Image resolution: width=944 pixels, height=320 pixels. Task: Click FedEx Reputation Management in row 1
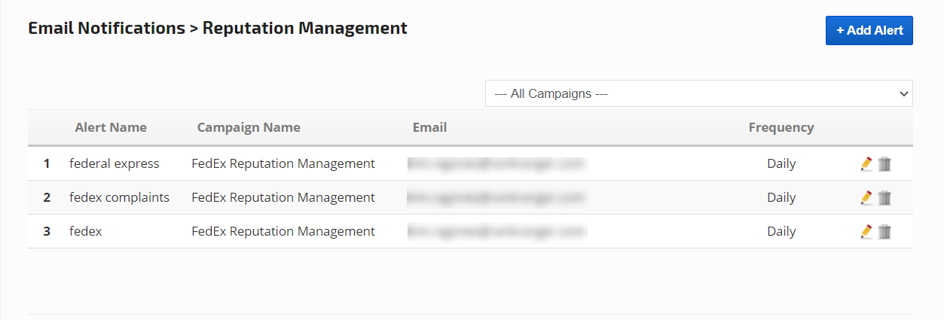[x=283, y=163]
